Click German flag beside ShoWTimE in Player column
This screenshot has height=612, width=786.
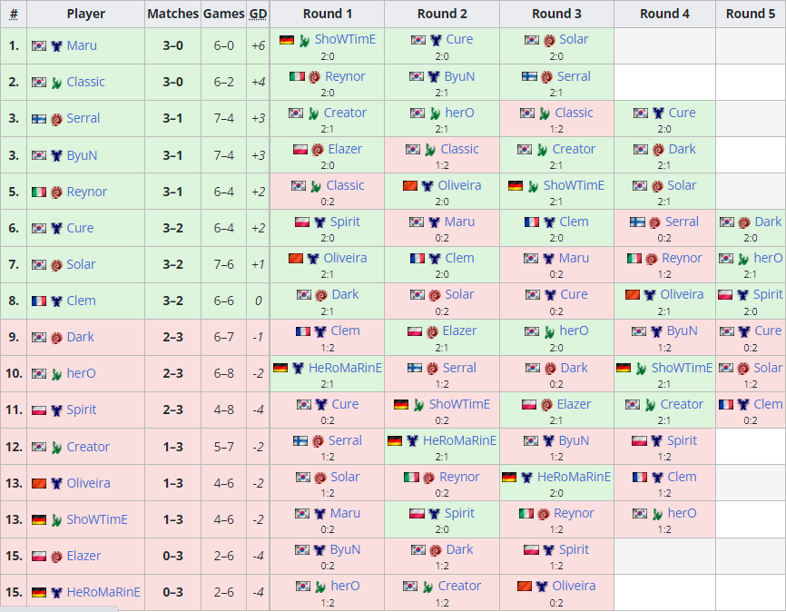click(x=39, y=519)
